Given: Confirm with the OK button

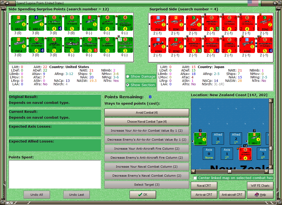Looking at the screenshot, I should pos(143,195).
